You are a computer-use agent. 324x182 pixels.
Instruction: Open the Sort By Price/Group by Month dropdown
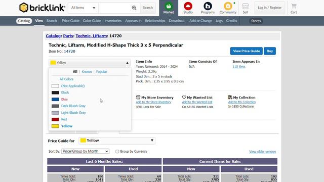pos(85,151)
